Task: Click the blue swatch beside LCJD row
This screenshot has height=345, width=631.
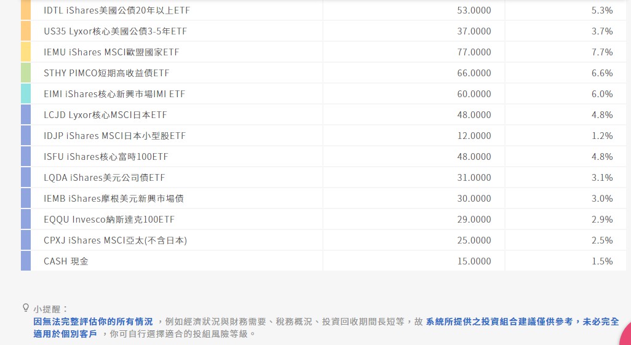Action: pos(26,115)
